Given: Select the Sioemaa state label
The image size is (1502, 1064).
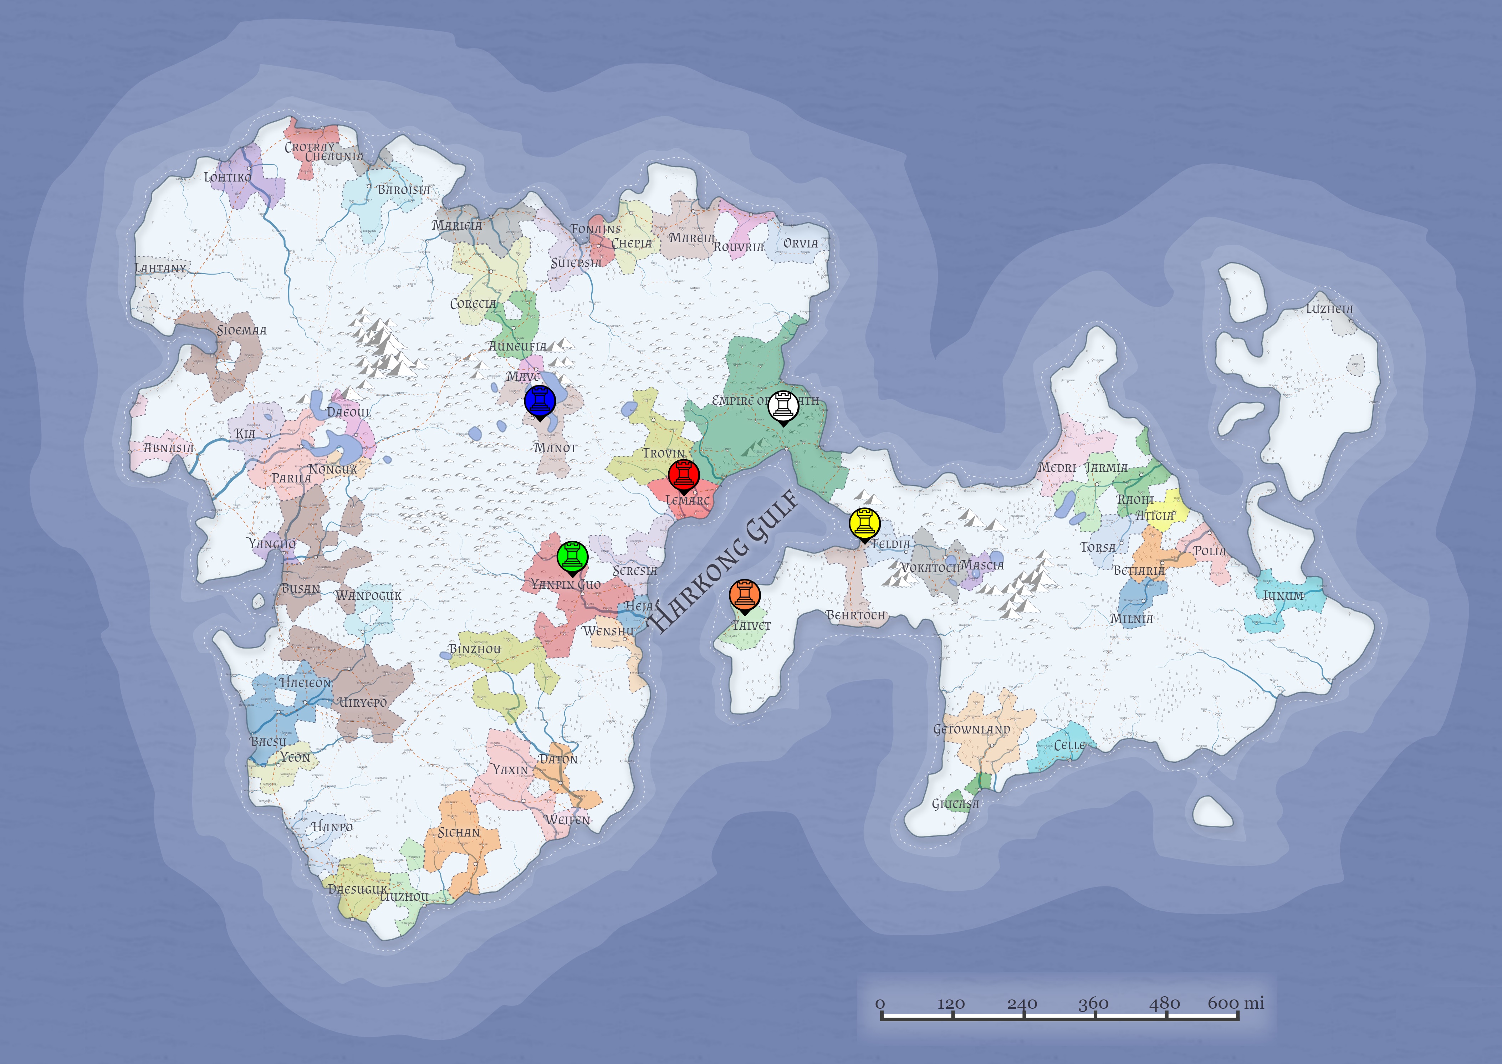Looking at the screenshot, I should [x=242, y=330].
